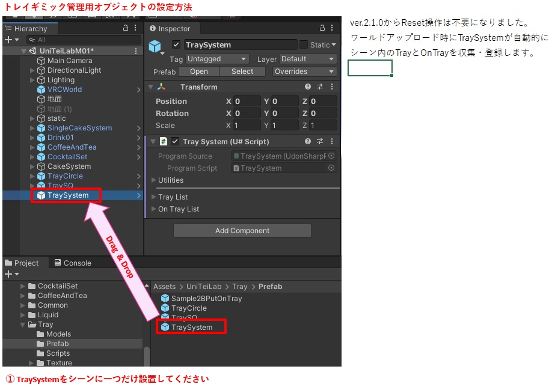Toggle TraySystem object active checkbox
Image resolution: width=558 pixels, height=390 pixels.
pyautogui.click(x=176, y=44)
